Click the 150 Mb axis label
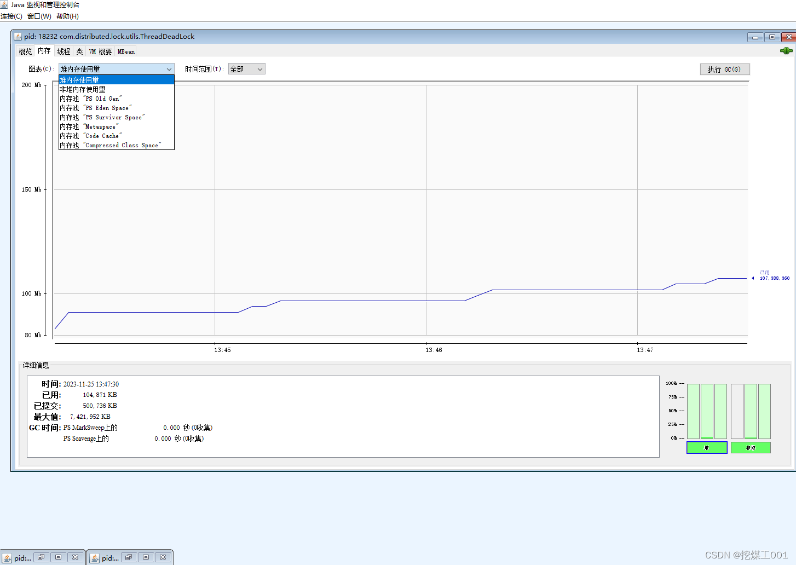The image size is (796, 565). click(31, 189)
